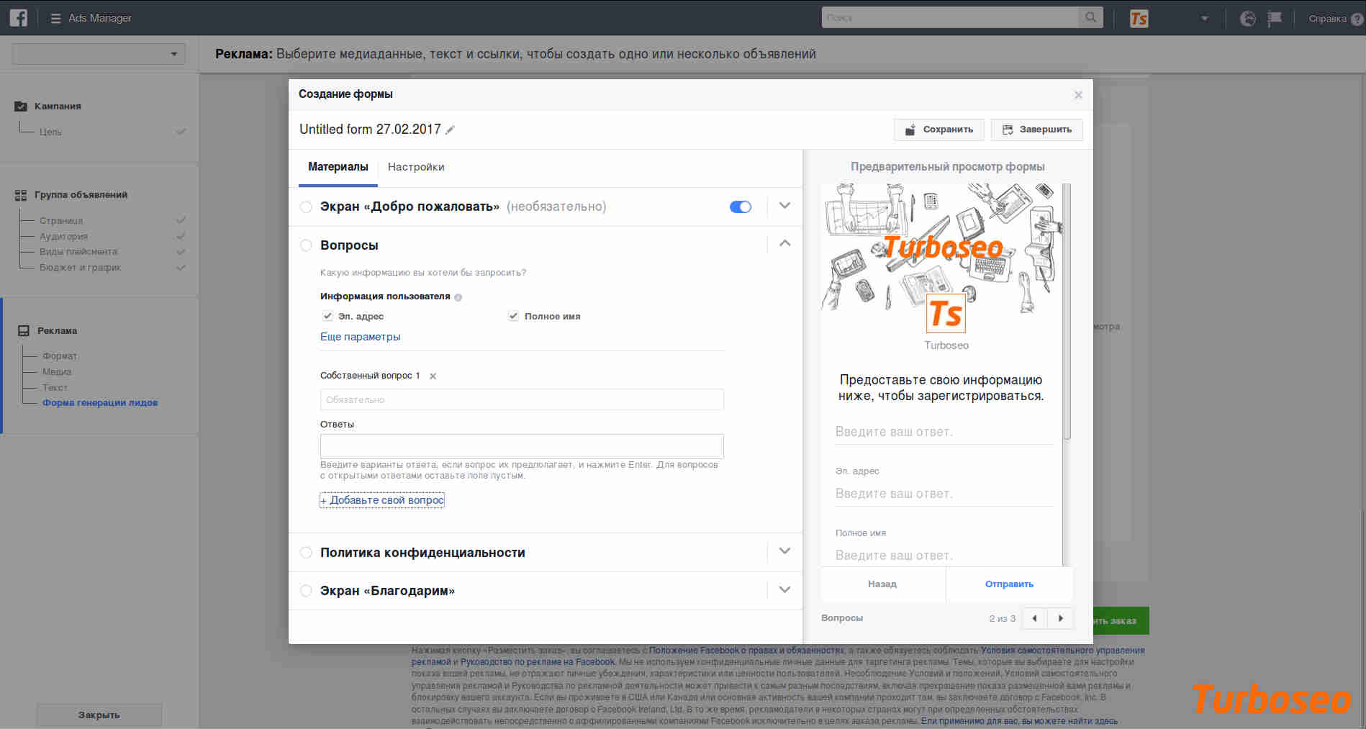Image resolution: width=1366 pixels, height=729 pixels.
Task: Click the Закрыть button
Action: (99, 715)
